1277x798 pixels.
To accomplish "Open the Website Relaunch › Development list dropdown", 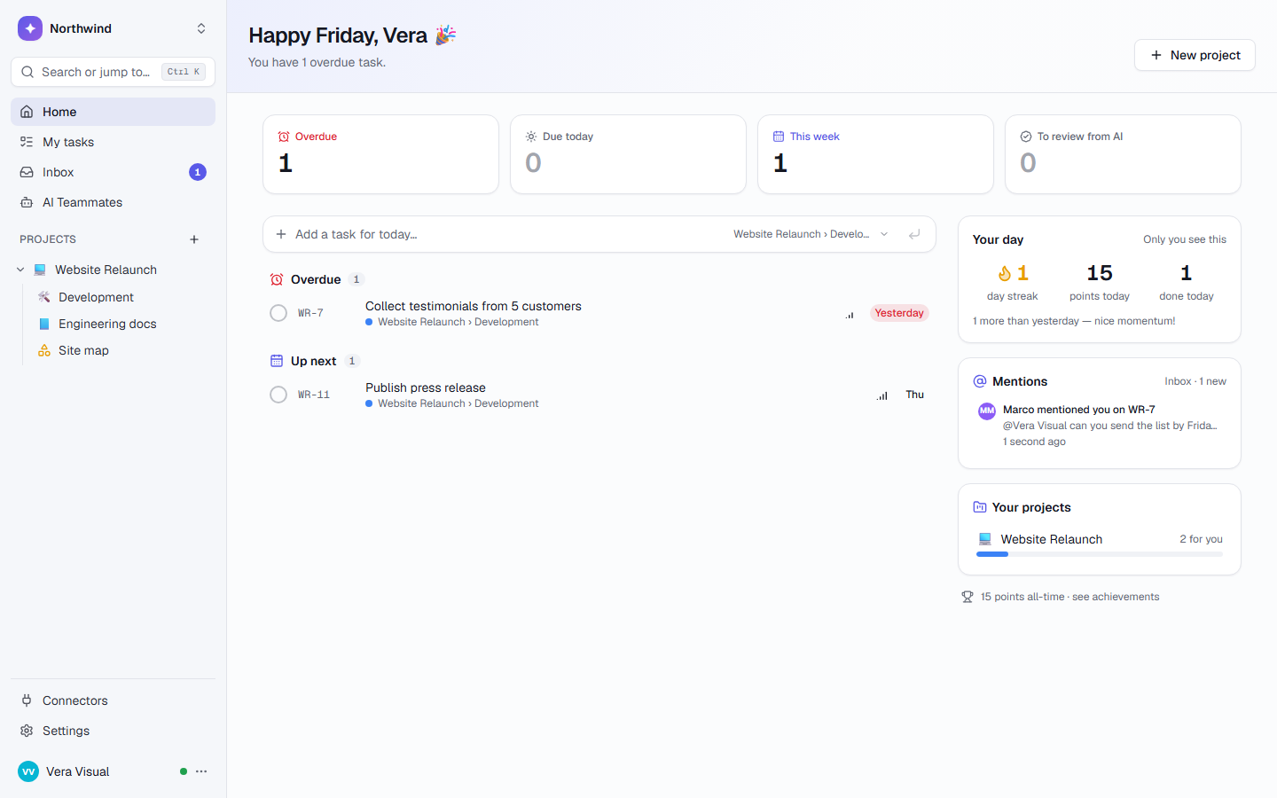I will [x=811, y=234].
